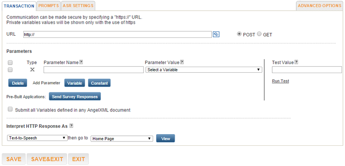Click the Run Test link
The image size is (345, 166).
click(x=281, y=81)
